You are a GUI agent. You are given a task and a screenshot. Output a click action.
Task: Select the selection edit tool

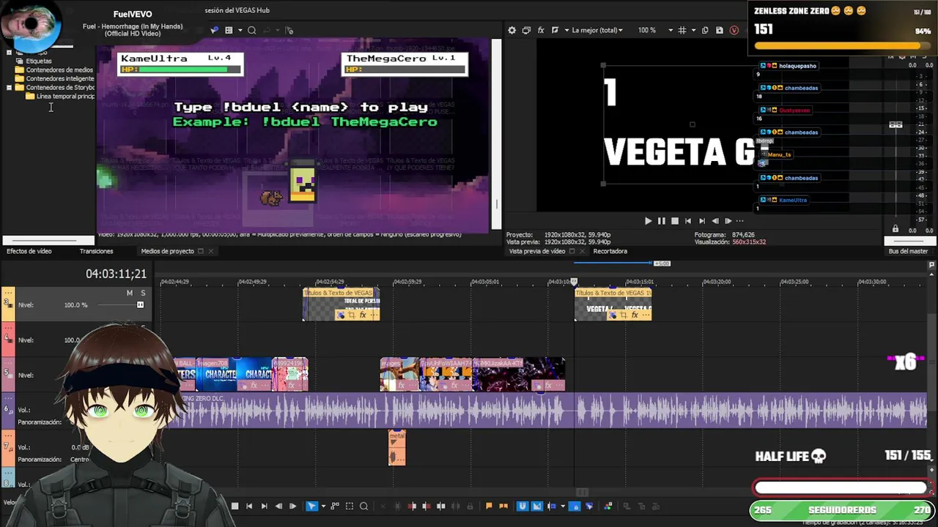(x=350, y=506)
